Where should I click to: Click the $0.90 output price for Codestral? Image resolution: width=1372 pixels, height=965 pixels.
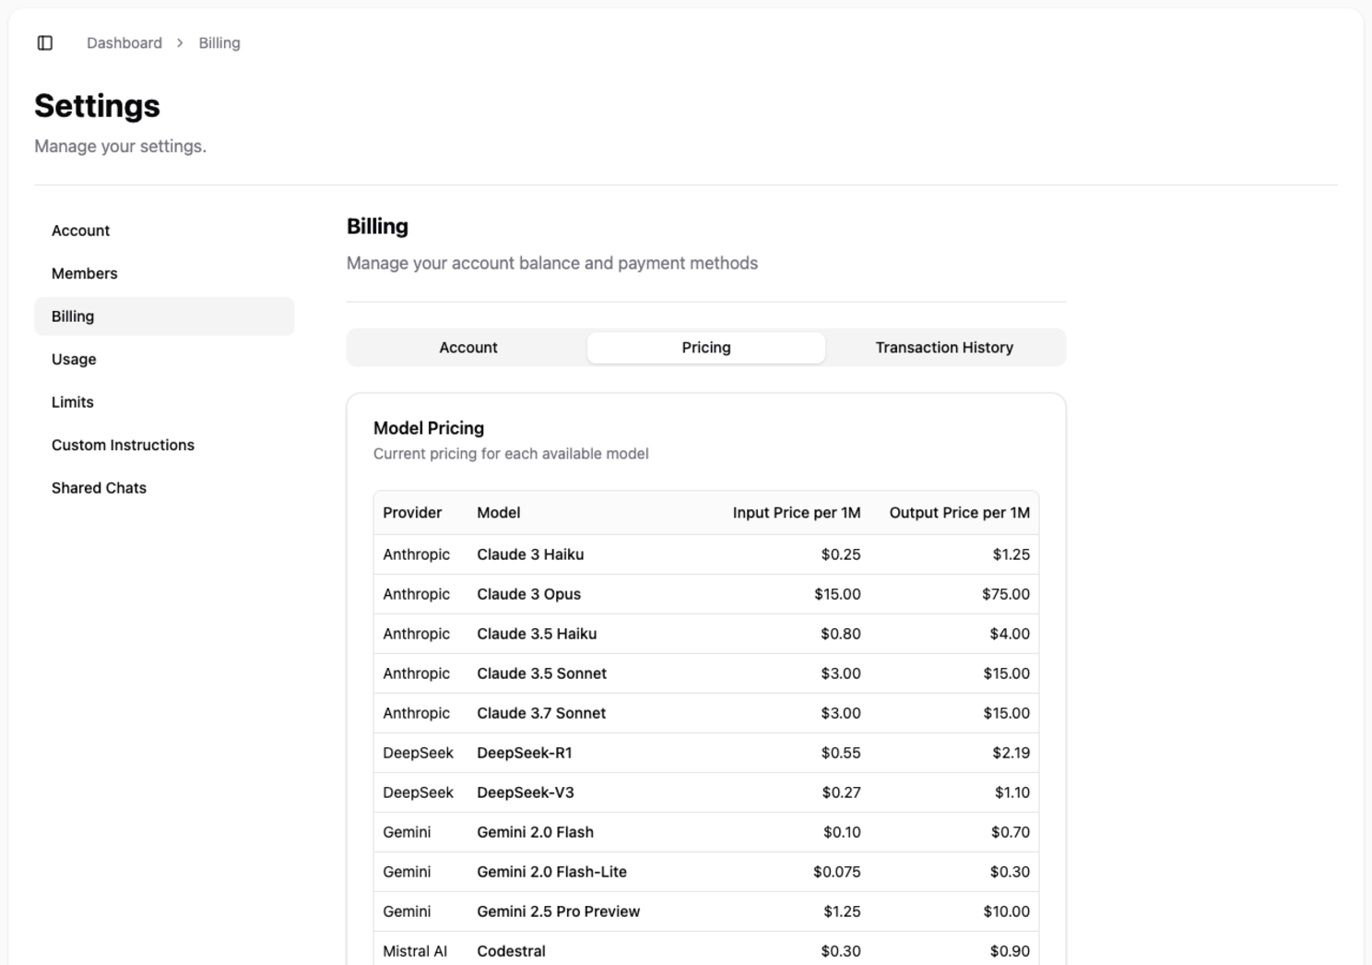[x=1010, y=951]
